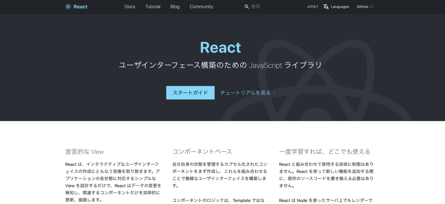Open the v17.0.1 version link
The image size is (445, 204).
[x=313, y=7]
